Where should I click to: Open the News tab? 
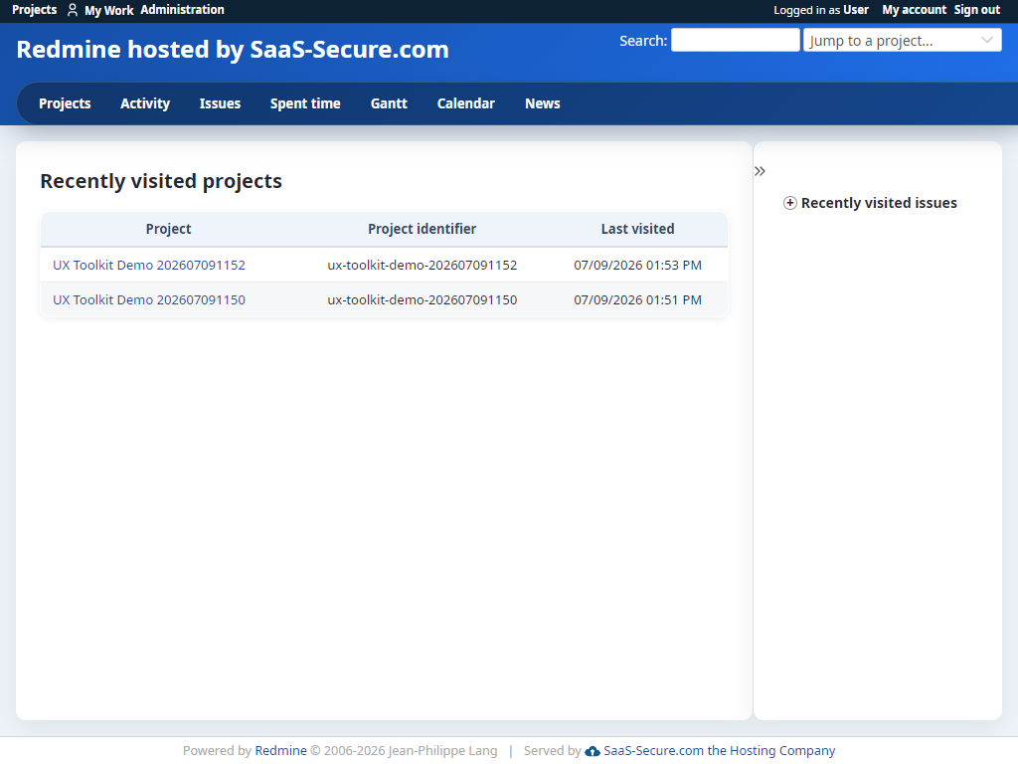pos(542,103)
